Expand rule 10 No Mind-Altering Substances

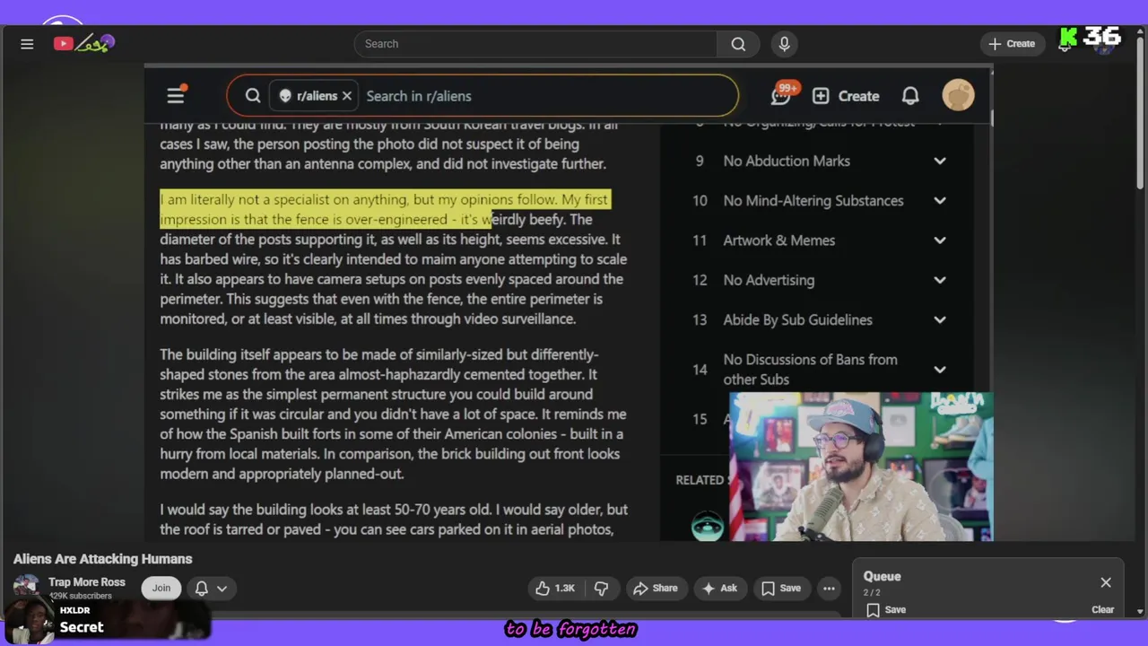pyautogui.click(x=940, y=201)
